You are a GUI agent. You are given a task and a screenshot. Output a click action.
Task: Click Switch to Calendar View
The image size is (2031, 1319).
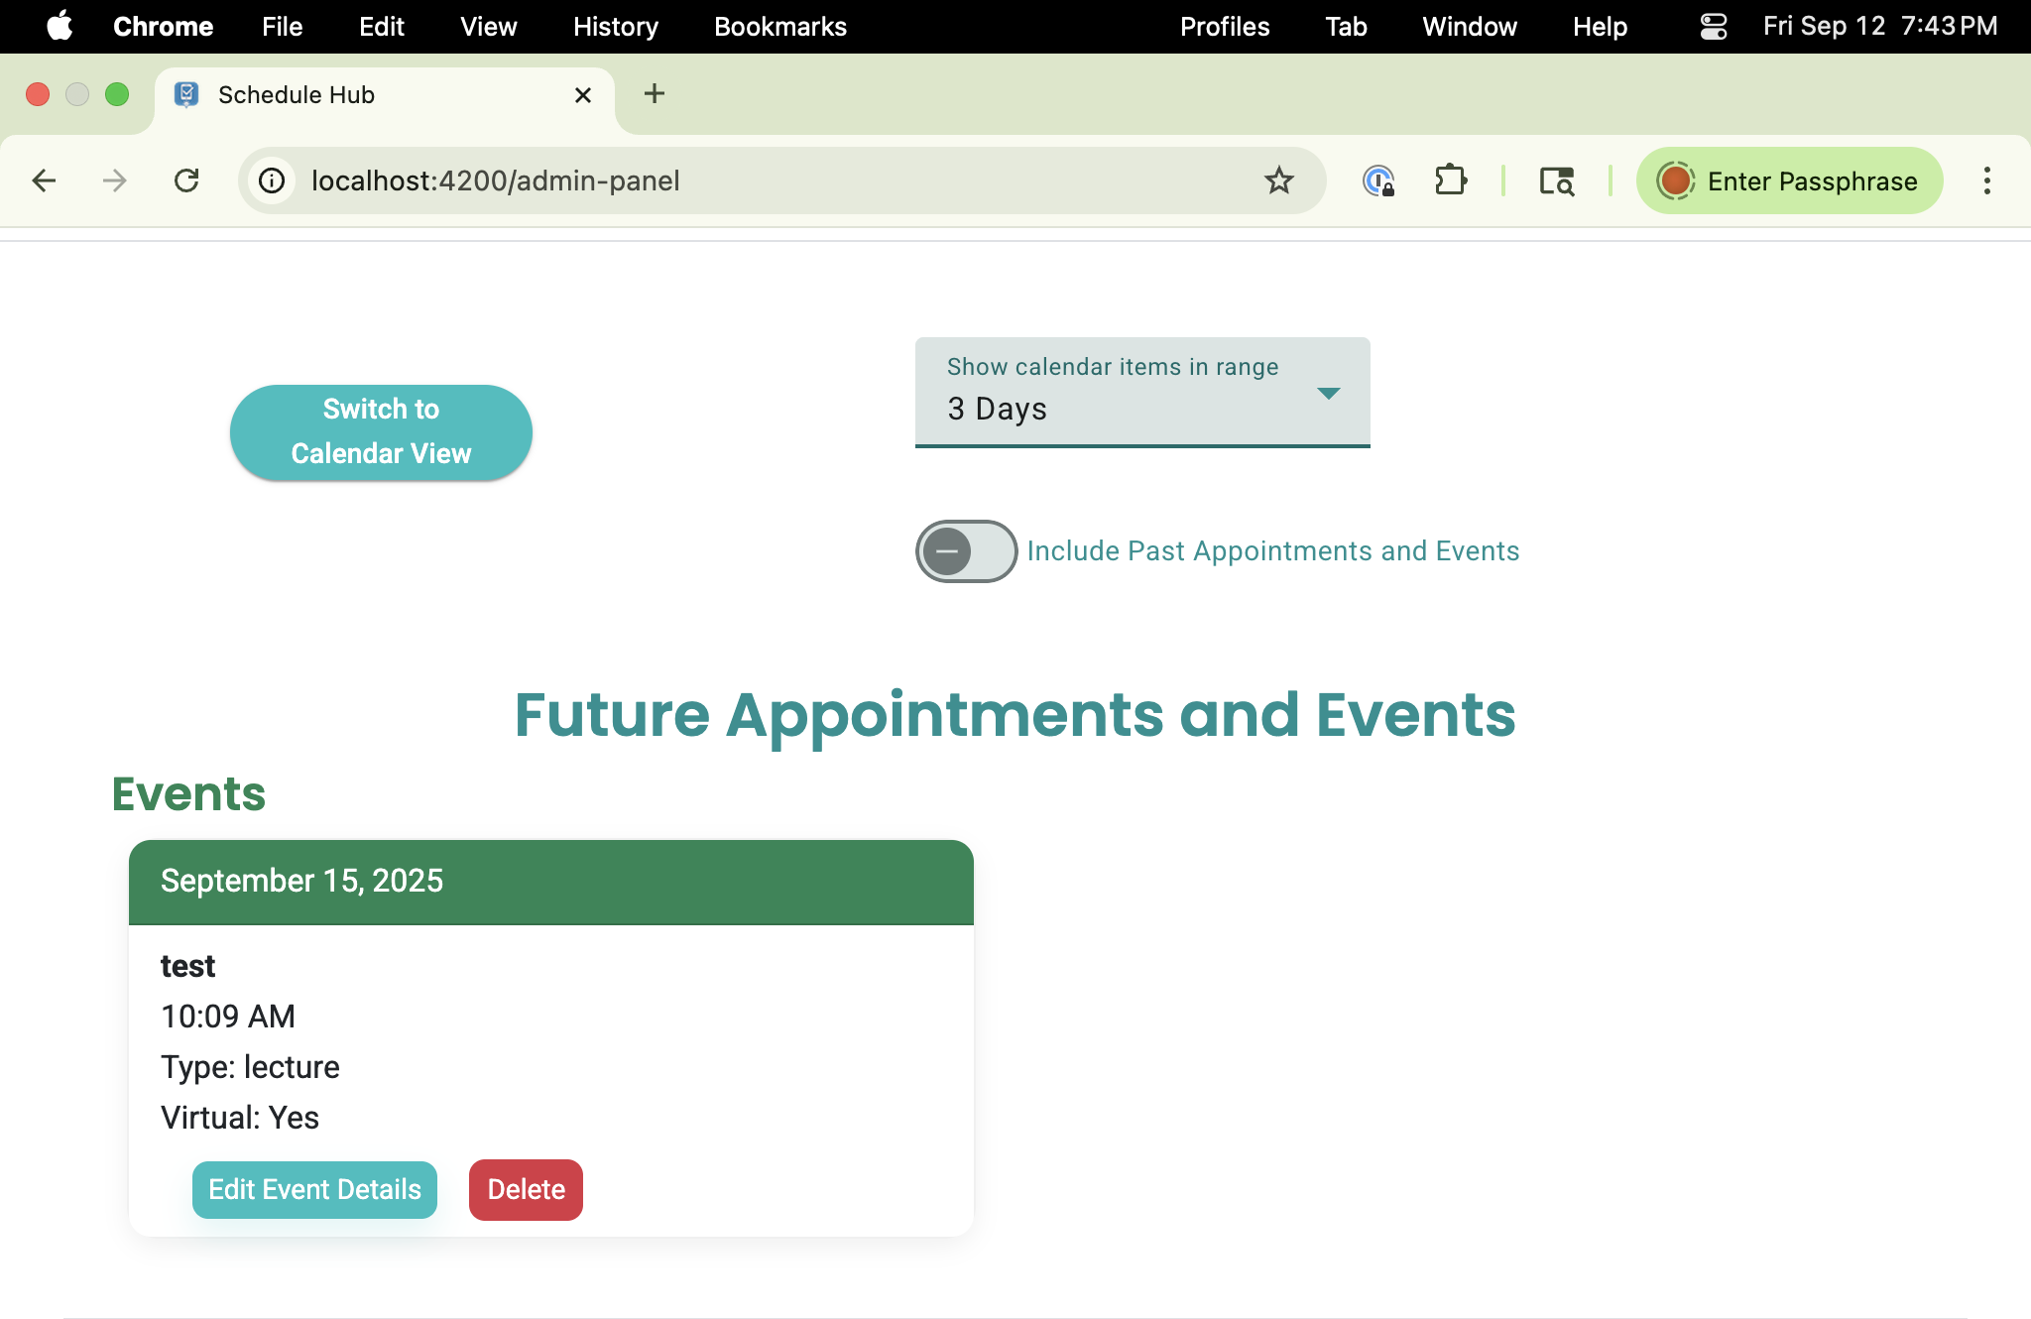[x=381, y=431]
